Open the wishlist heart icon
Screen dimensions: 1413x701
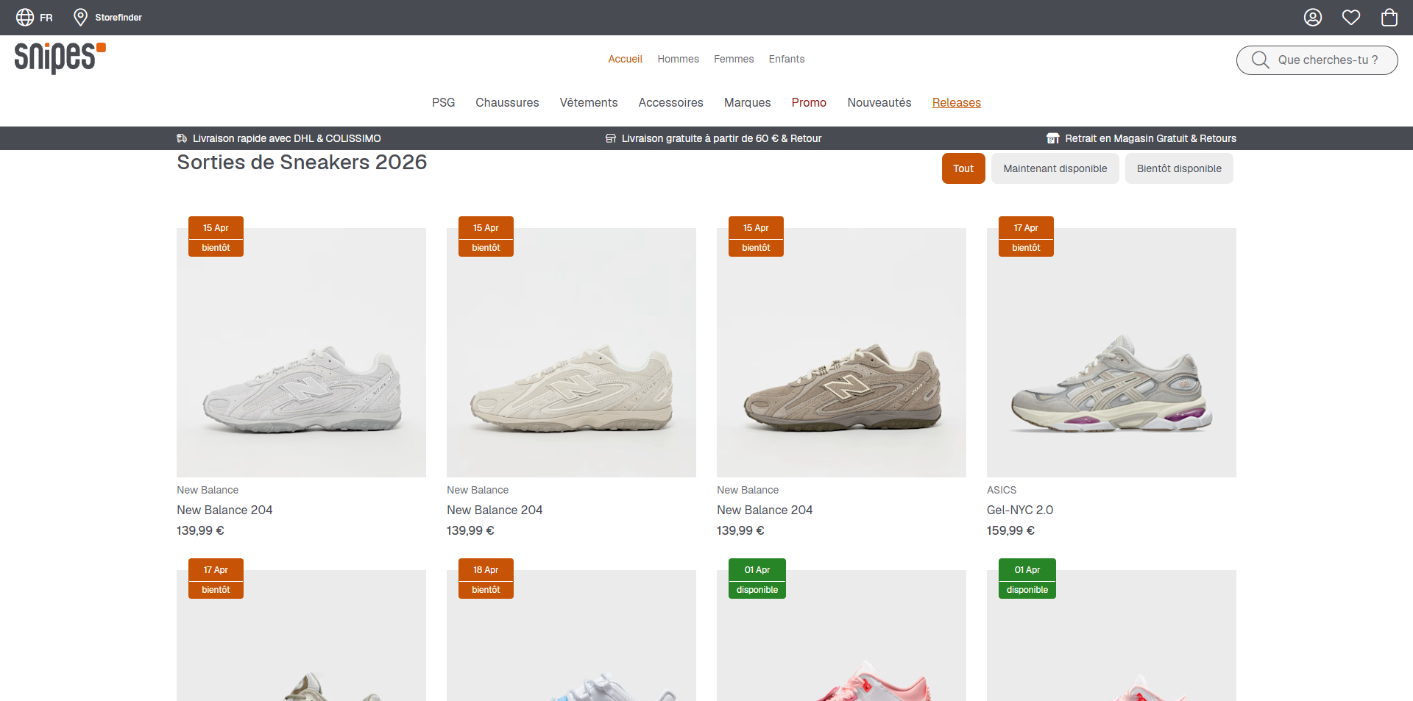click(1351, 18)
